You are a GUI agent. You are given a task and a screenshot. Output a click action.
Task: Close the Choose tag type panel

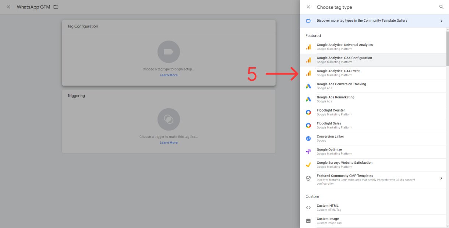(x=308, y=7)
